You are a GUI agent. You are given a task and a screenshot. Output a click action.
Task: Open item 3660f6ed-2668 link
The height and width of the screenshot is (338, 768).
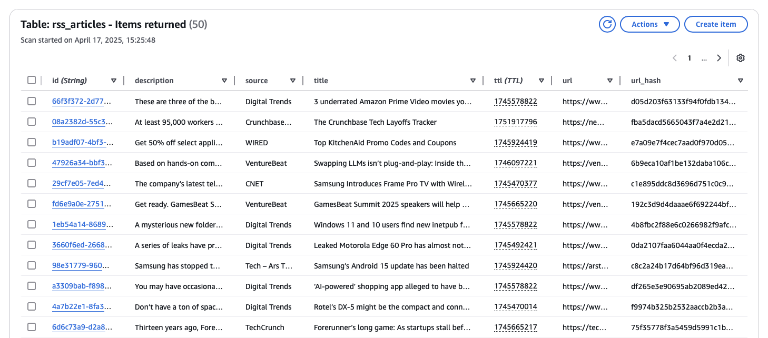[82, 245]
